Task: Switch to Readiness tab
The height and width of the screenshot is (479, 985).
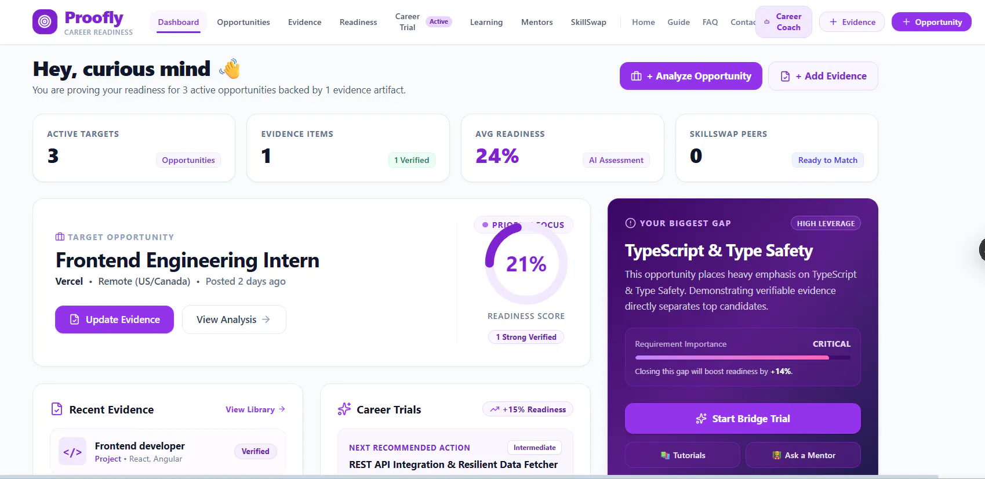Action: pos(358,22)
